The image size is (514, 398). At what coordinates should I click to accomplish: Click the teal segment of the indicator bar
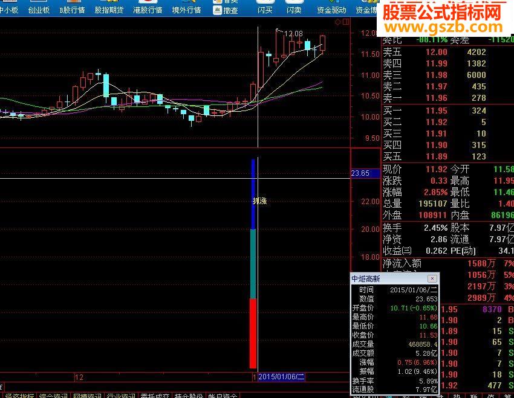click(x=253, y=264)
